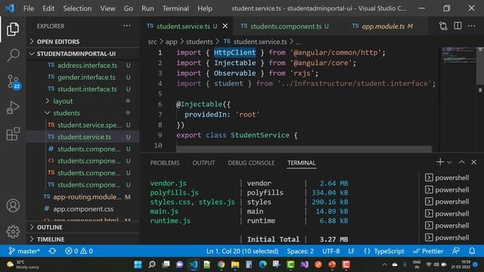Open Google Chrome from the taskbar

(x=221, y=264)
